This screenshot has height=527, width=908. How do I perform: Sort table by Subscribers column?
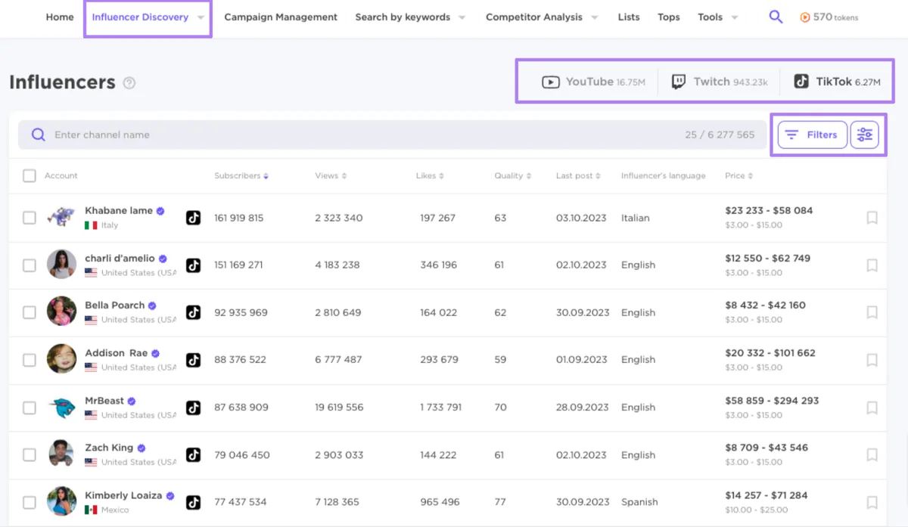[241, 175]
